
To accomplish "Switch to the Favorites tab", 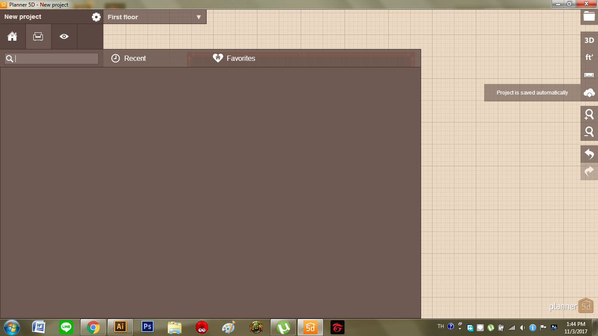I will pyautogui.click(x=234, y=58).
